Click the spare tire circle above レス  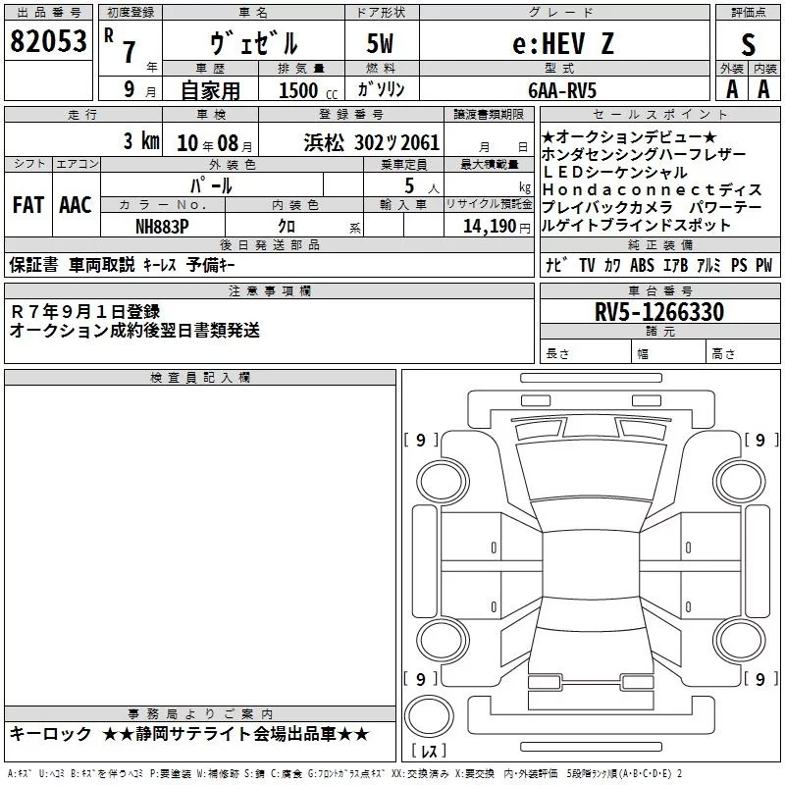tap(429, 716)
